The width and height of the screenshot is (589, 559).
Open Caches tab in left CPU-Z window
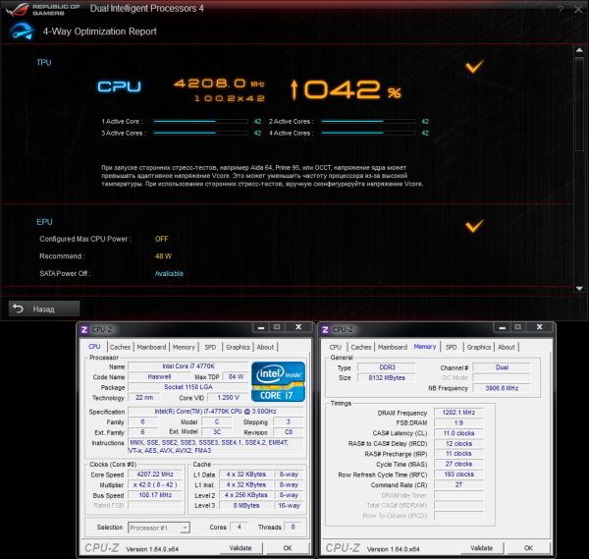[120, 347]
